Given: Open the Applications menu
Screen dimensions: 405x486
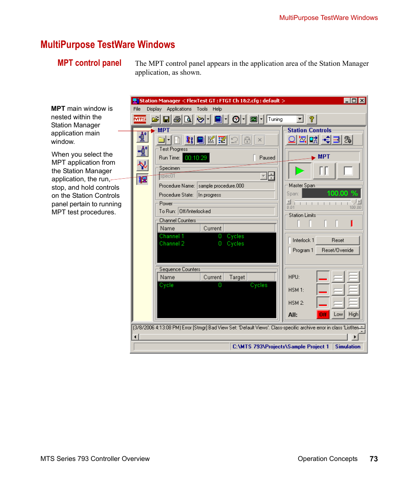Looking at the screenshot, I should [179, 109].
